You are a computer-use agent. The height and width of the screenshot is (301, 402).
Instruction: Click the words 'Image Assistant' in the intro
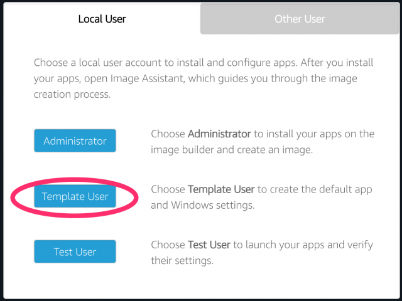[148, 78]
